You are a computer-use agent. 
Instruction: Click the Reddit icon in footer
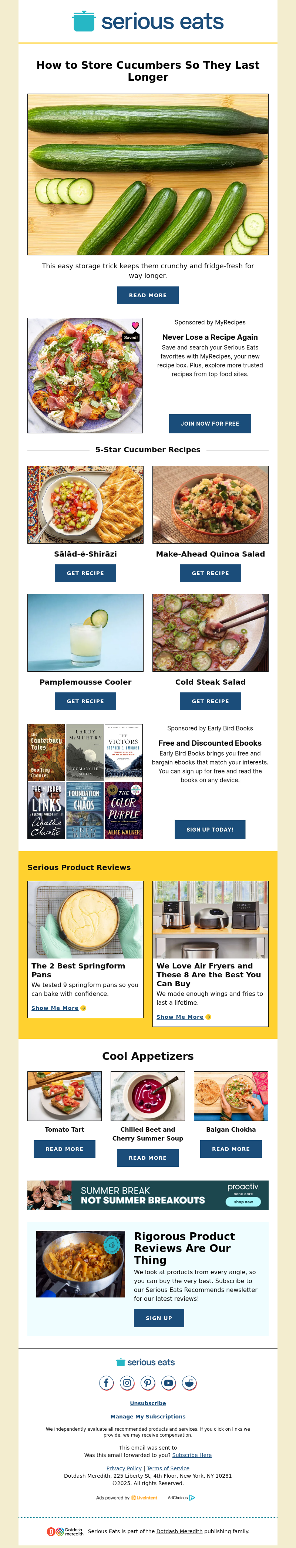pos(189,1383)
